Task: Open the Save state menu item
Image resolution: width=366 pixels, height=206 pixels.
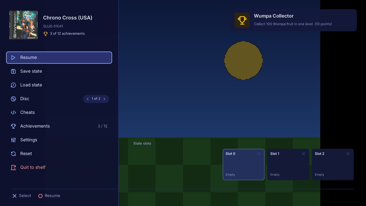Action: tap(59, 71)
